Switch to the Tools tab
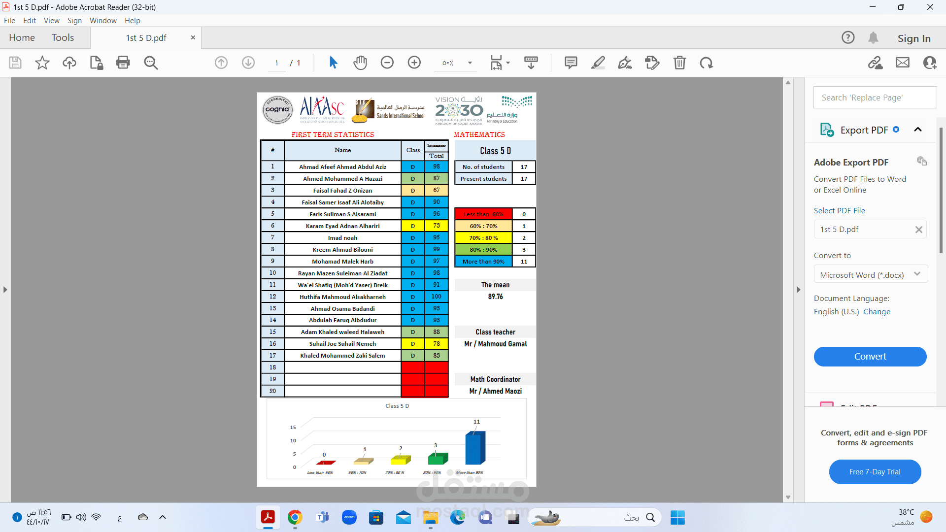This screenshot has width=946, height=532. [x=63, y=37]
